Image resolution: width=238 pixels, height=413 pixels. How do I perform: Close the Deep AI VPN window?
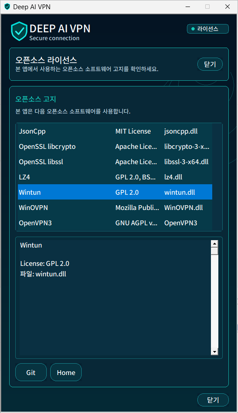pyautogui.click(x=228, y=7)
